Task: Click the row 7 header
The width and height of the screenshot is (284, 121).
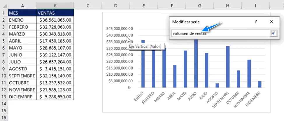Action: (x=4, y=55)
